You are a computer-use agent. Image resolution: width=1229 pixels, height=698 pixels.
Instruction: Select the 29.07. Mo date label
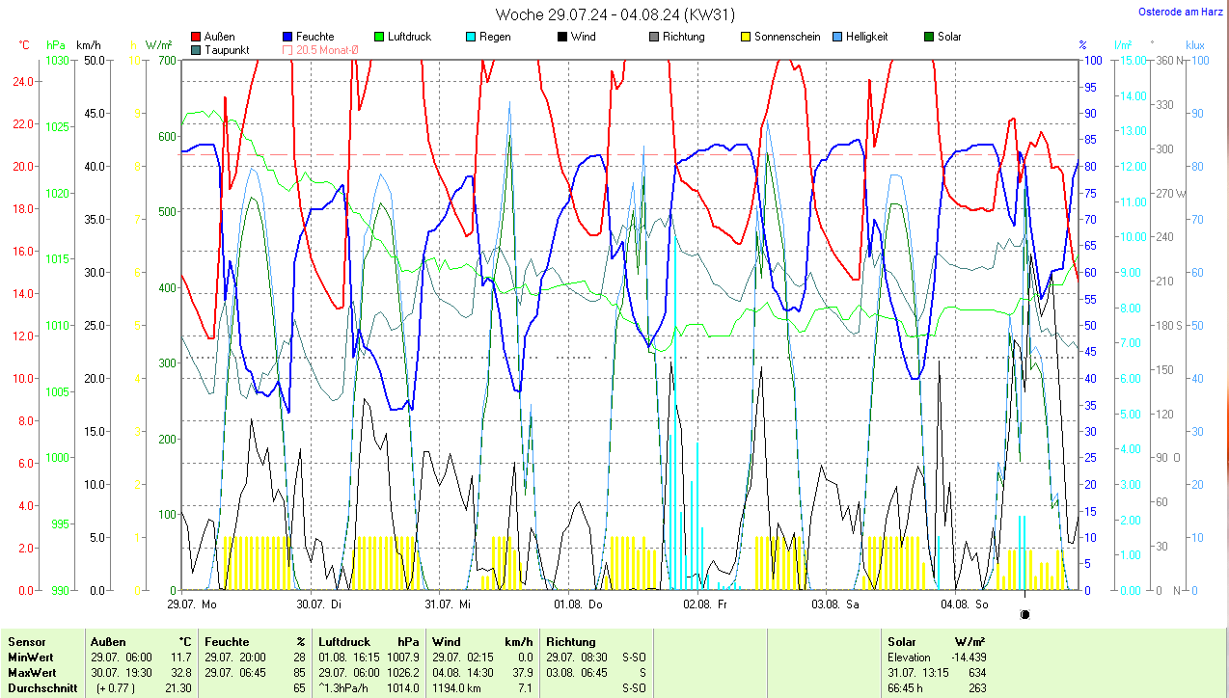(x=192, y=604)
